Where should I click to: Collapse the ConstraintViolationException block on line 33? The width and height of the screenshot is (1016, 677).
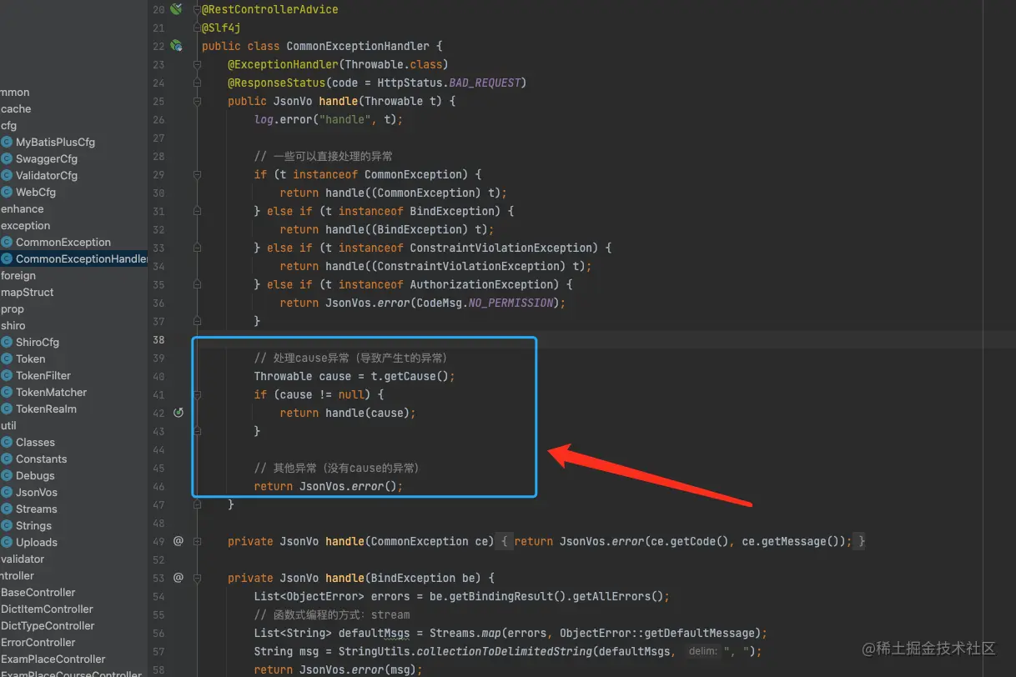tap(198, 248)
